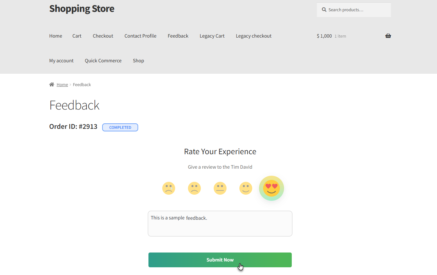Open the Checkout menu item
Image resolution: width=437 pixels, height=275 pixels.
tap(103, 36)
